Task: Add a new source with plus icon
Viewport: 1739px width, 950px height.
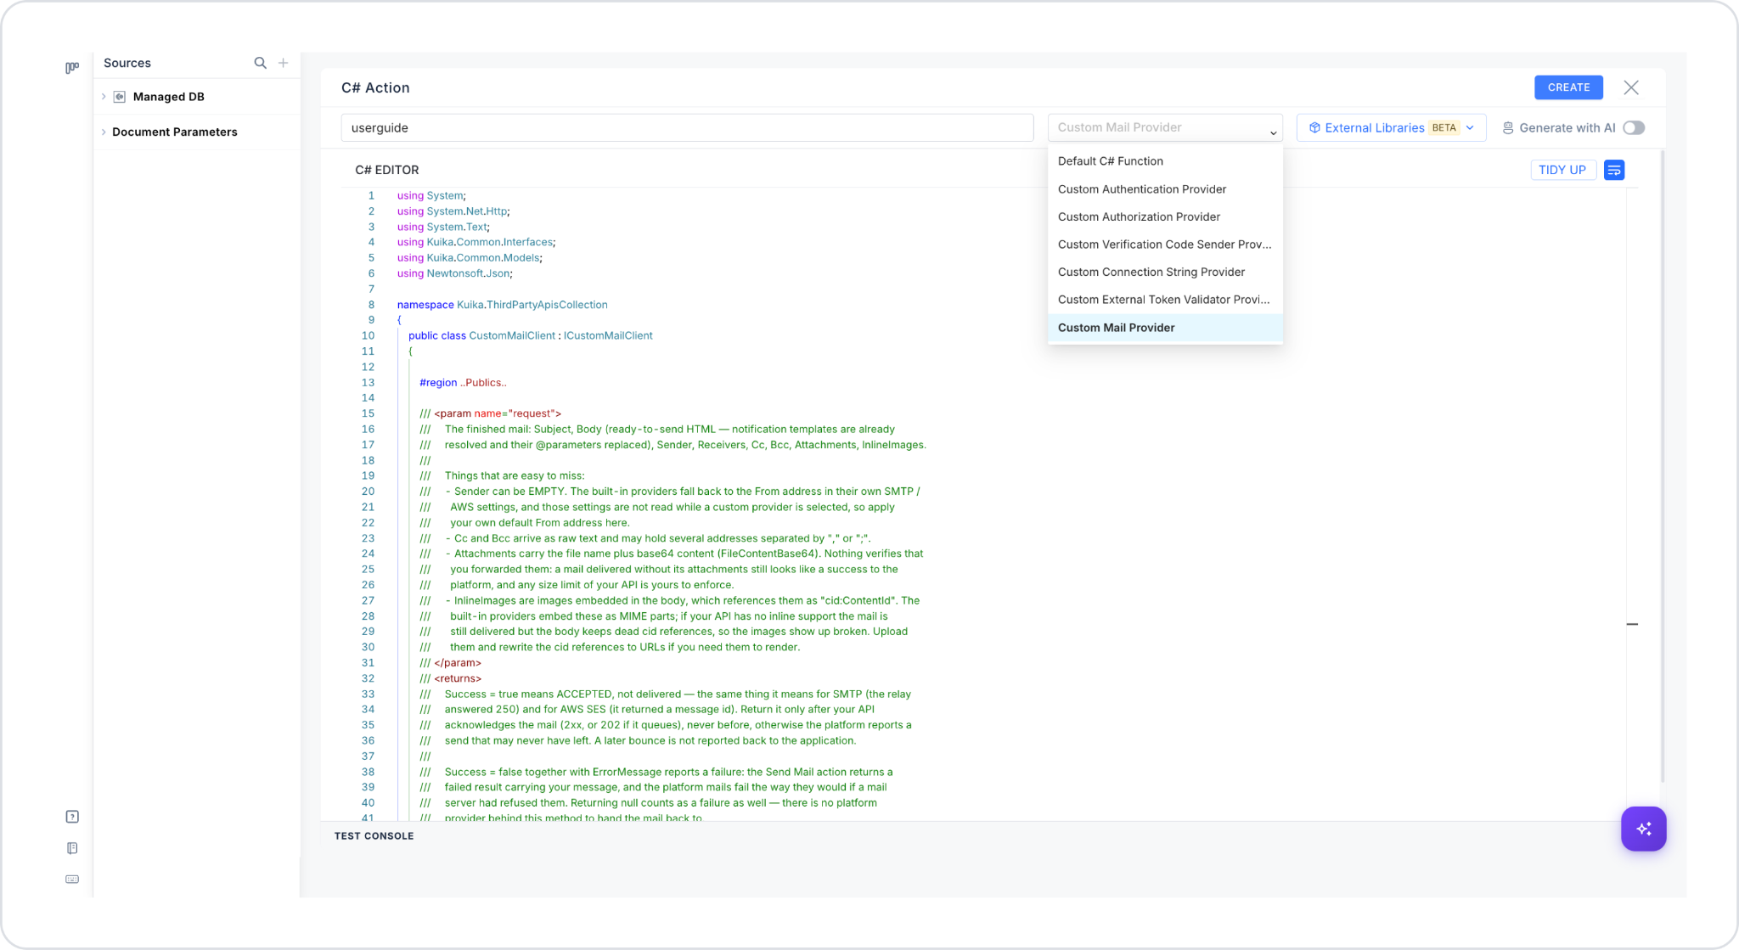Action: click(x=284, y=63)
